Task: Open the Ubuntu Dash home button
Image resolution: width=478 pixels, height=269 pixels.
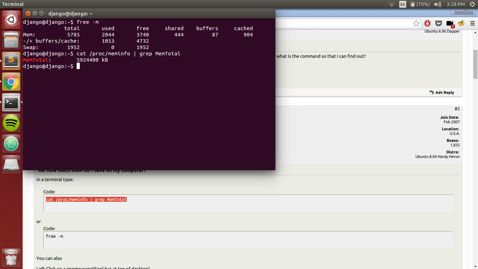Action: tap(12, 20)
